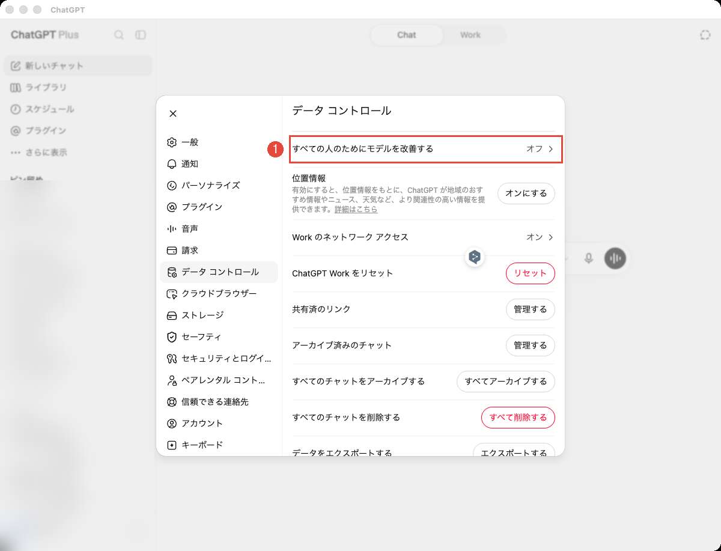Click the microphone dictation icon

click(x=589, y=258)
